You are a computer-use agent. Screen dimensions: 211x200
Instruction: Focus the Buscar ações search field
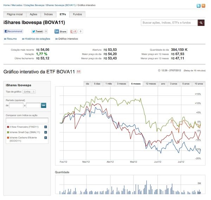(169, 23)
